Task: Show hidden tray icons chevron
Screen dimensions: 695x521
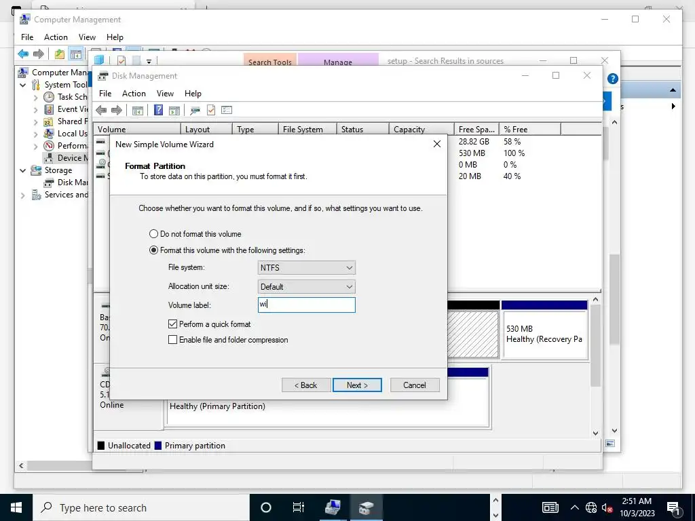Action: click(x=574, y=507)
